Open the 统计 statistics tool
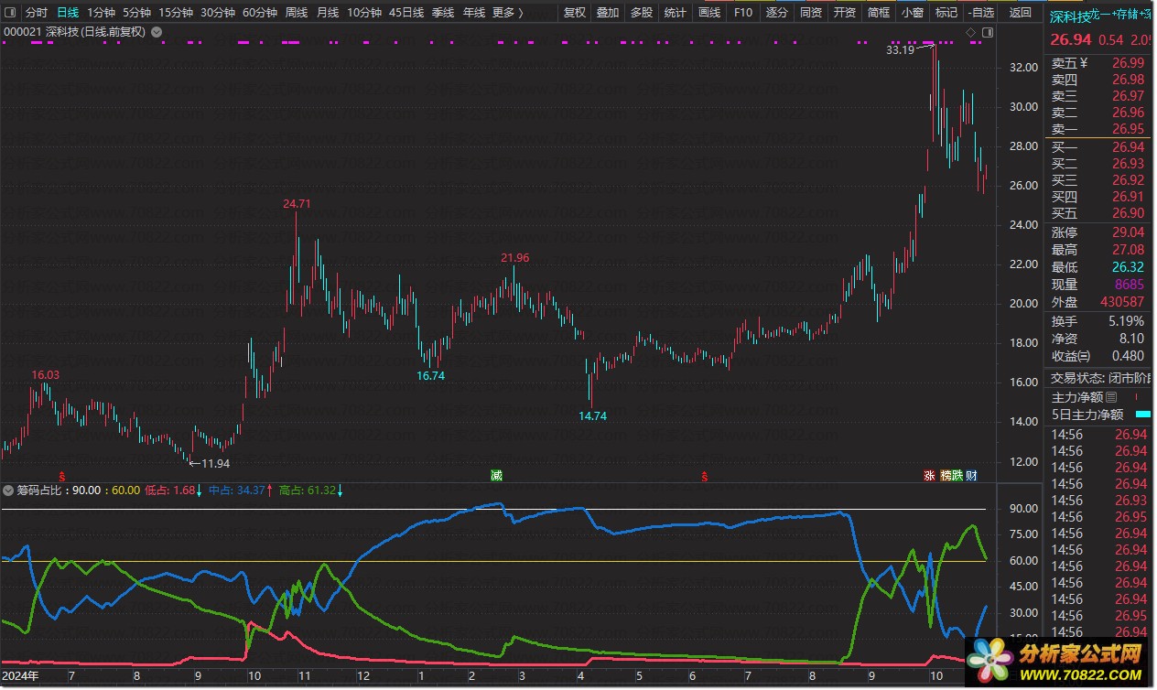This screenshot has width=1157, height=690. 675,13
